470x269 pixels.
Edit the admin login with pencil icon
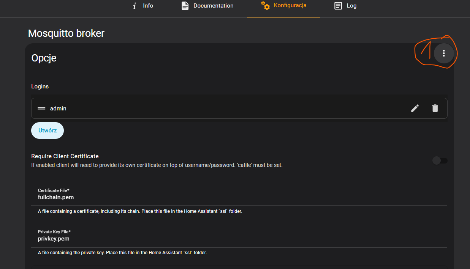[x=415, y=109]
